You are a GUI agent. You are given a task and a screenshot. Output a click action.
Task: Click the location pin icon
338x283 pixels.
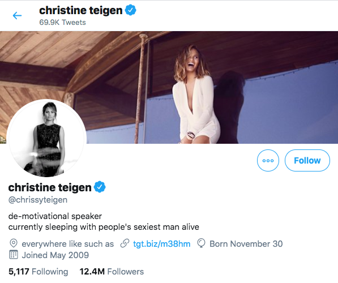tap(14, 243)
